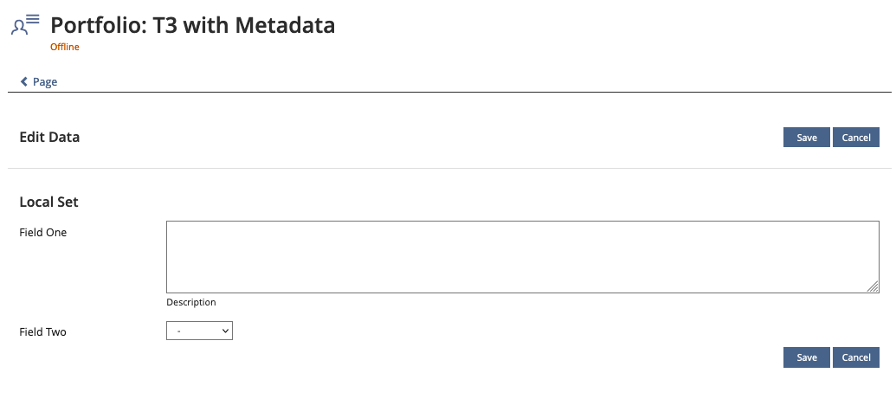Click the Portfolio: T3 with Metadata title
Screen dimensions: 896x418
[192, 25]
